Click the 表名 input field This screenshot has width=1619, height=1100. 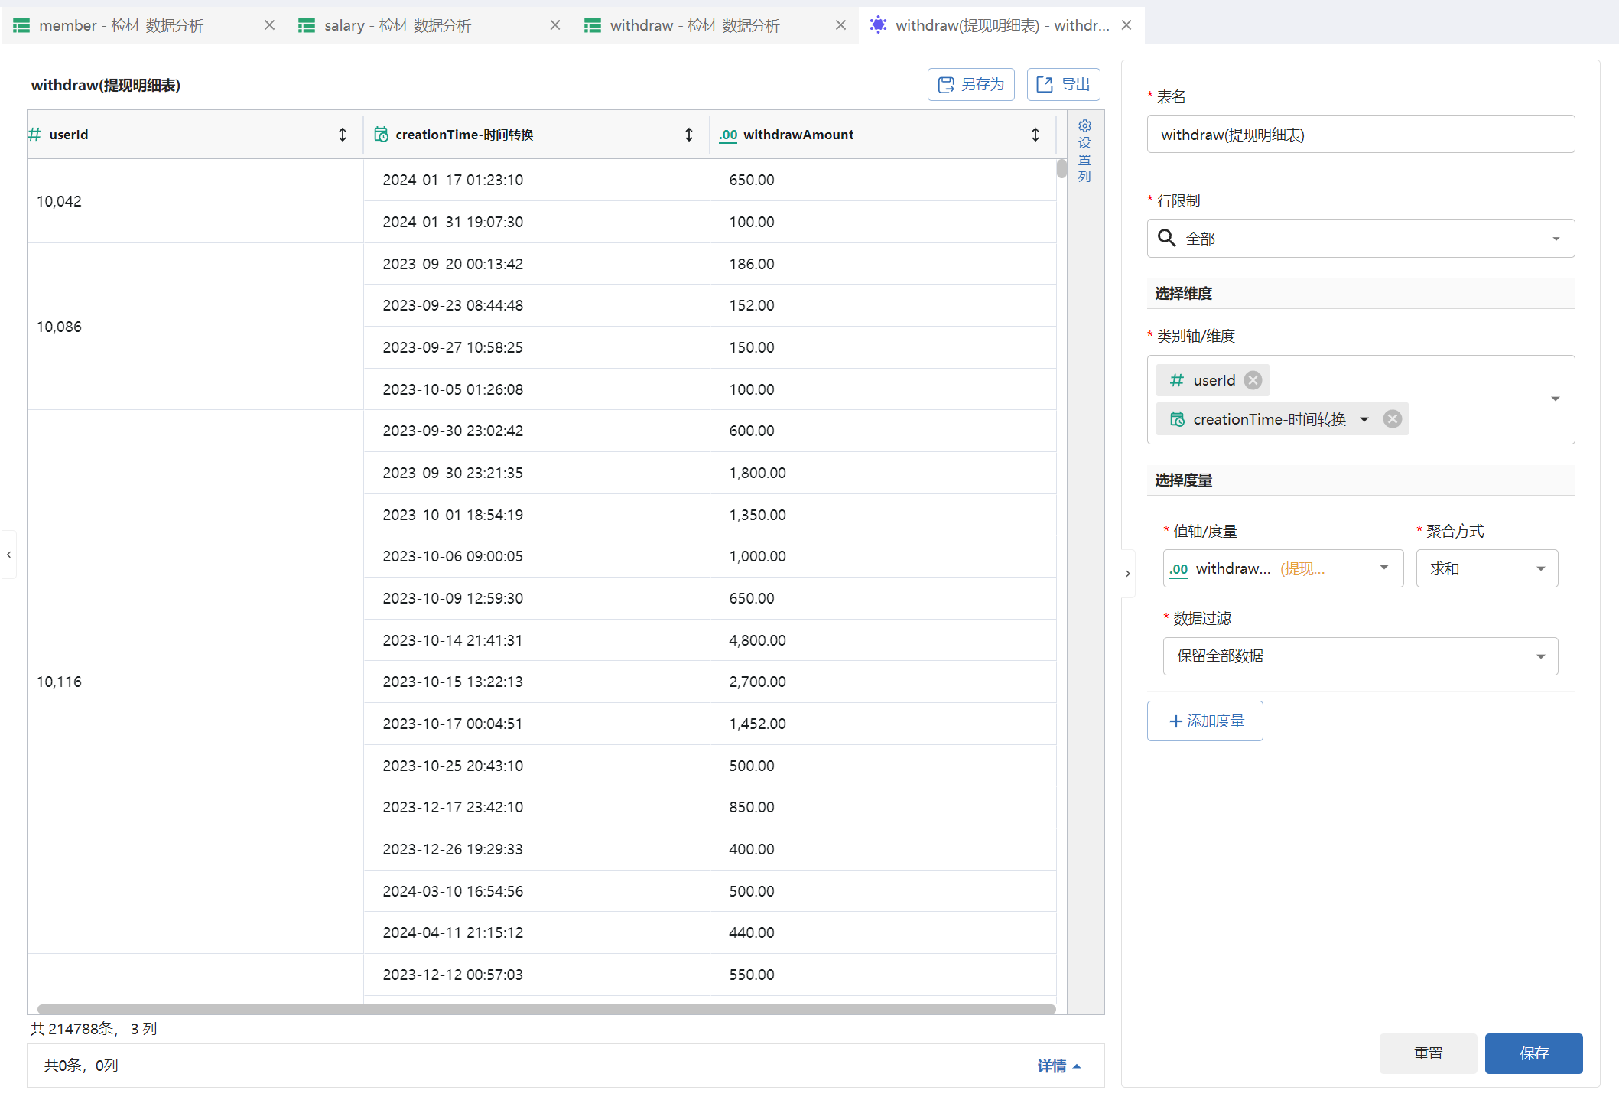pyautogui.click(x=1361, y=135)
